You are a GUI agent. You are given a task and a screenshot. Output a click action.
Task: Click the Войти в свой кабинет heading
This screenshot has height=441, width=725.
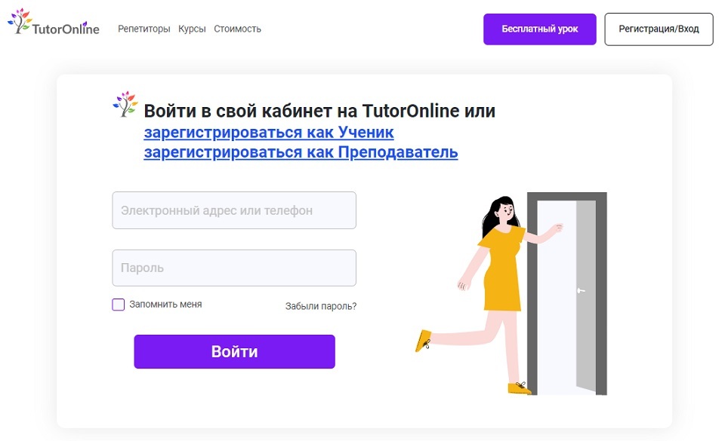[319, 111]
